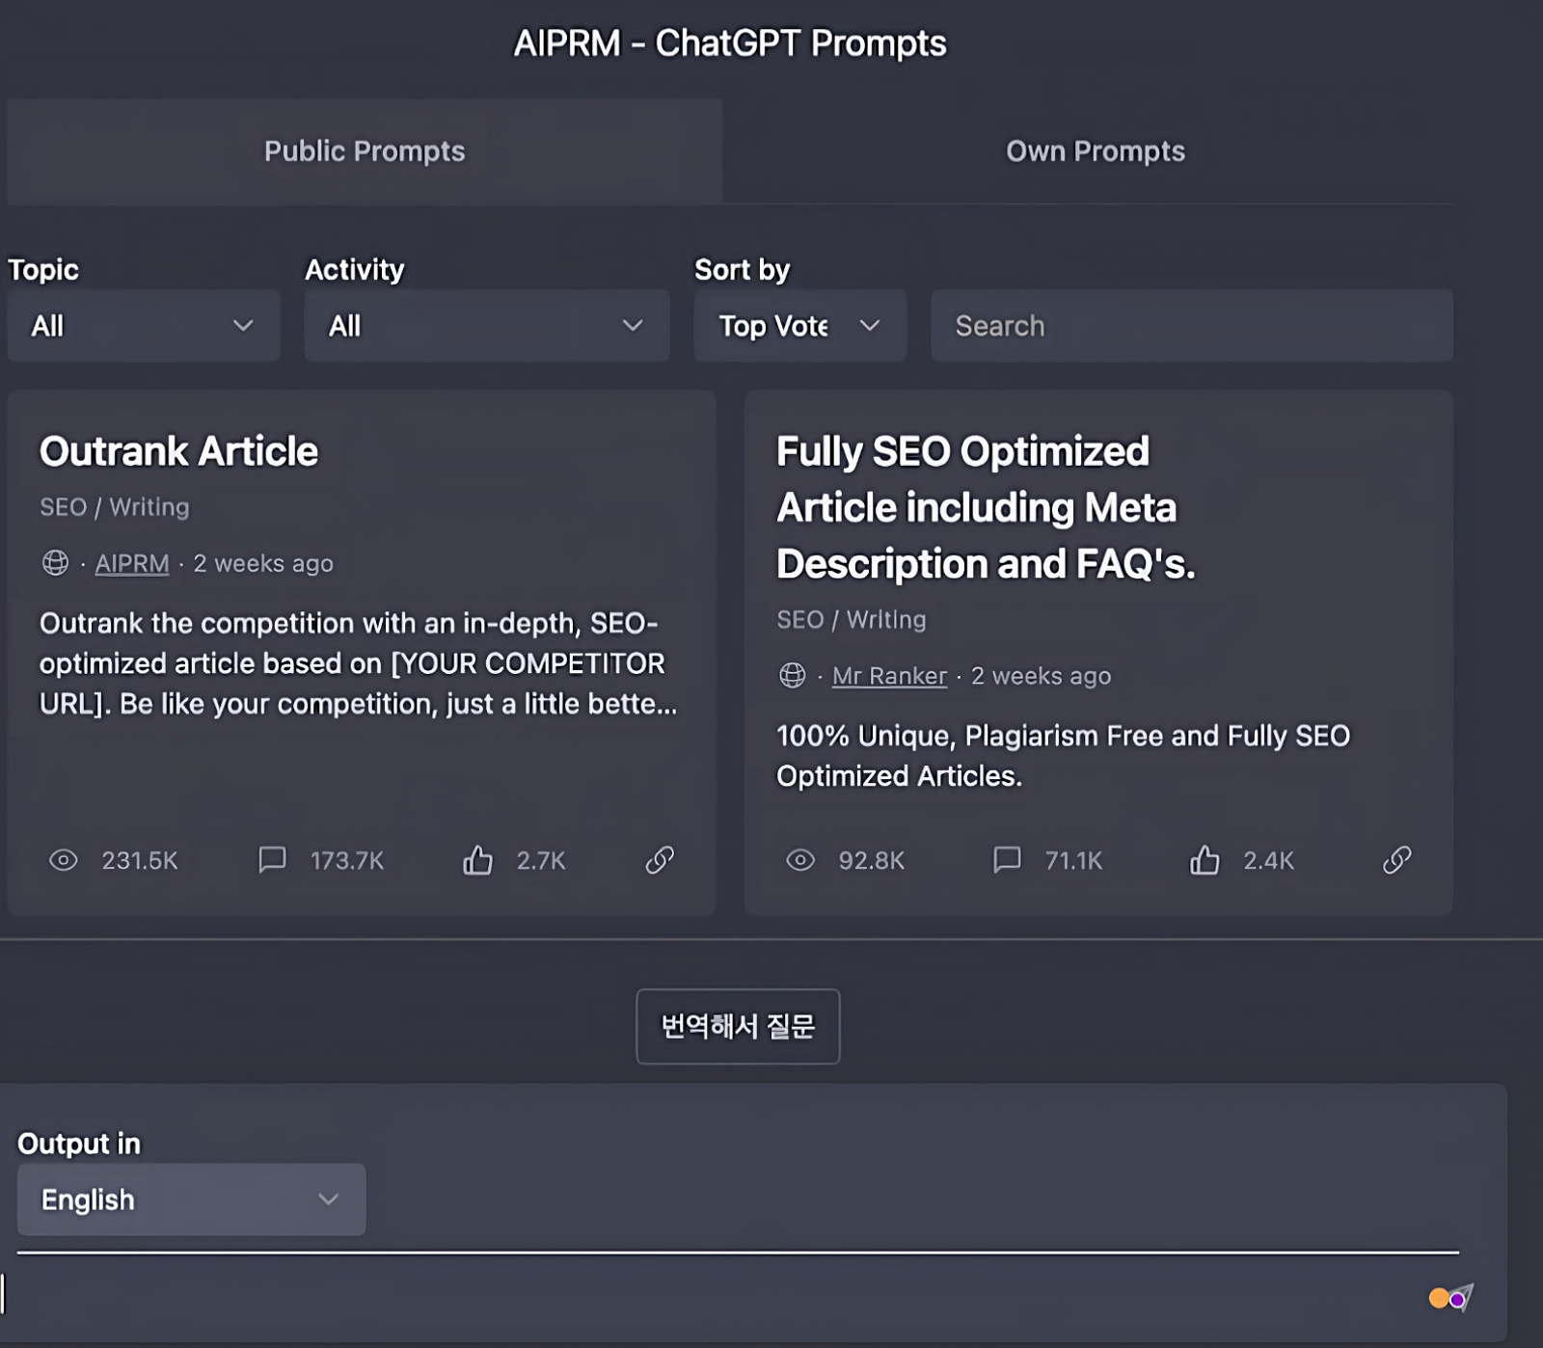This screenshot has width=1543, height=1348.
Task: Click views eye icon on Fully SEO Optimized card
Action: [x=800, y=860]
